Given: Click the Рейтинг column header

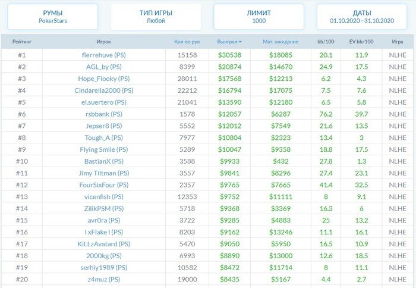Looking at the screenshot, I should tap(21, 42).
